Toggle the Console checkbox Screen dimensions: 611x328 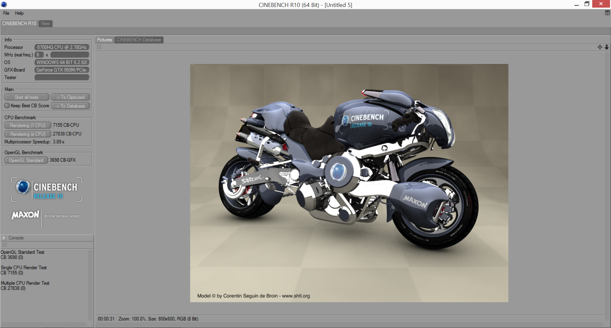(x=4, y=238)
